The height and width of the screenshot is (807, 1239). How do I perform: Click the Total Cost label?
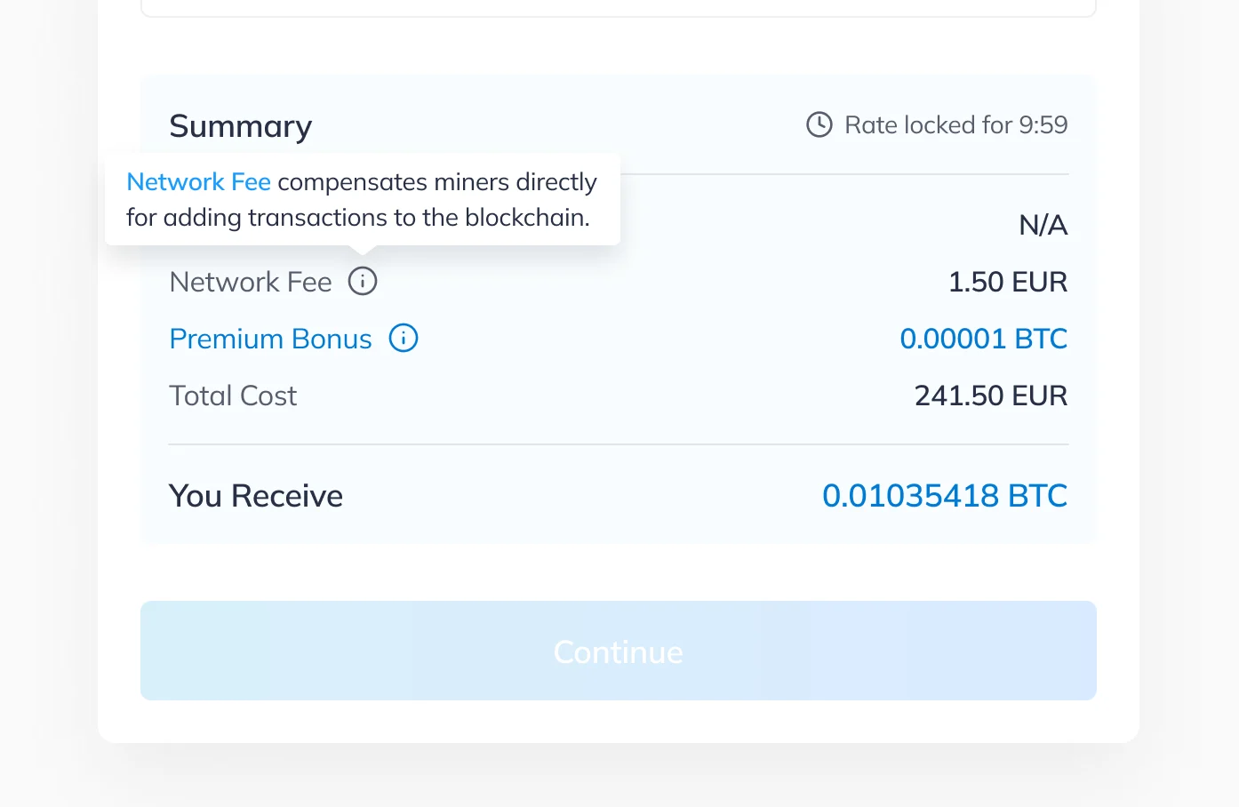pyautogui.click(x=233, y=396)
